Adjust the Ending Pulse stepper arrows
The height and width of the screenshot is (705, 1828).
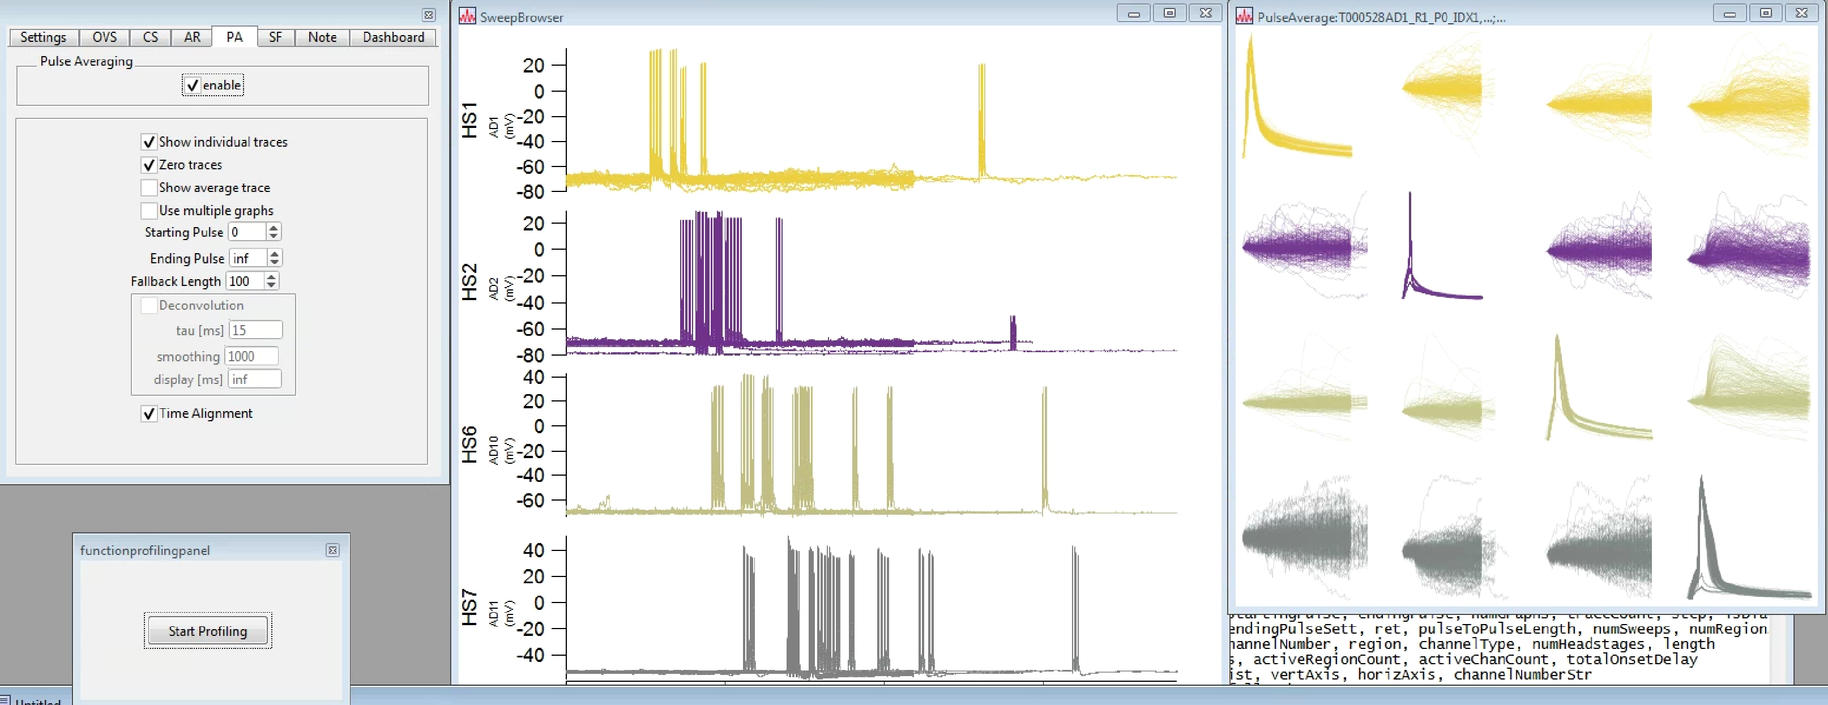(275, 258)
